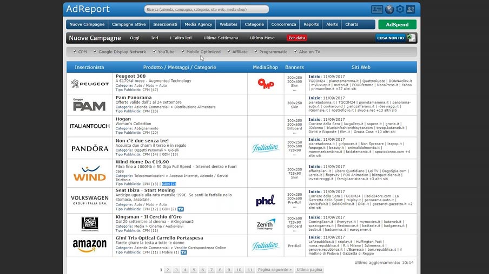The image size is (489, 274).
Task: Click the Amazon advertiser logo
Action: pyautogui.click(x=89, y=246)
